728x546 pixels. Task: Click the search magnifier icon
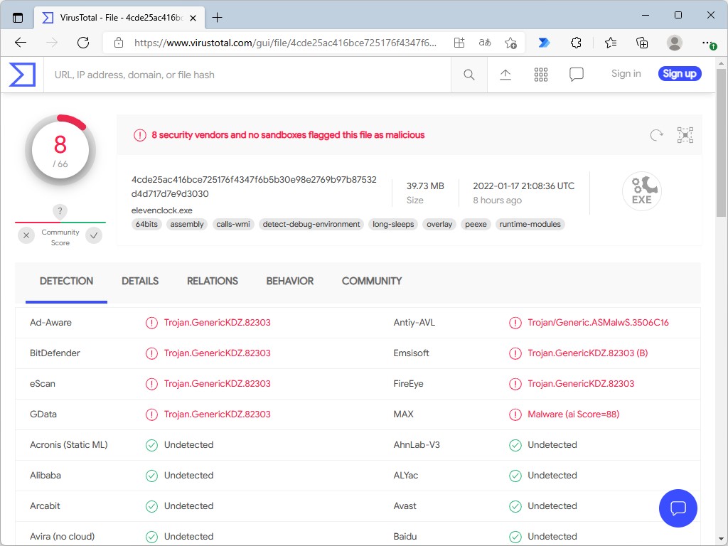(x=469, y=74)
